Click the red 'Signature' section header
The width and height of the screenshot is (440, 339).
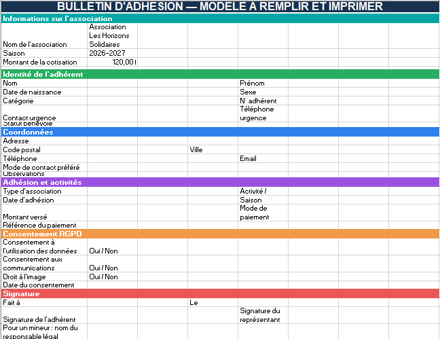pos(220,293)
